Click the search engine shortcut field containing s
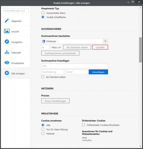Screen dimensions: 143x149 click(45, 47)
